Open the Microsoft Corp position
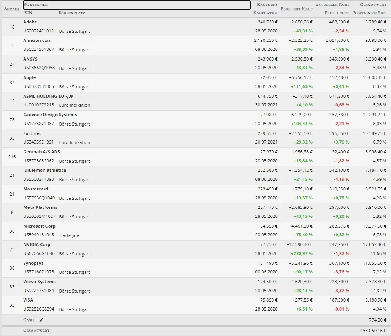 click(x=39, y=226)
